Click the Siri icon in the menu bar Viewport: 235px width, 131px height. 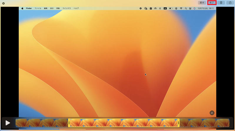(x=194, y=8)
